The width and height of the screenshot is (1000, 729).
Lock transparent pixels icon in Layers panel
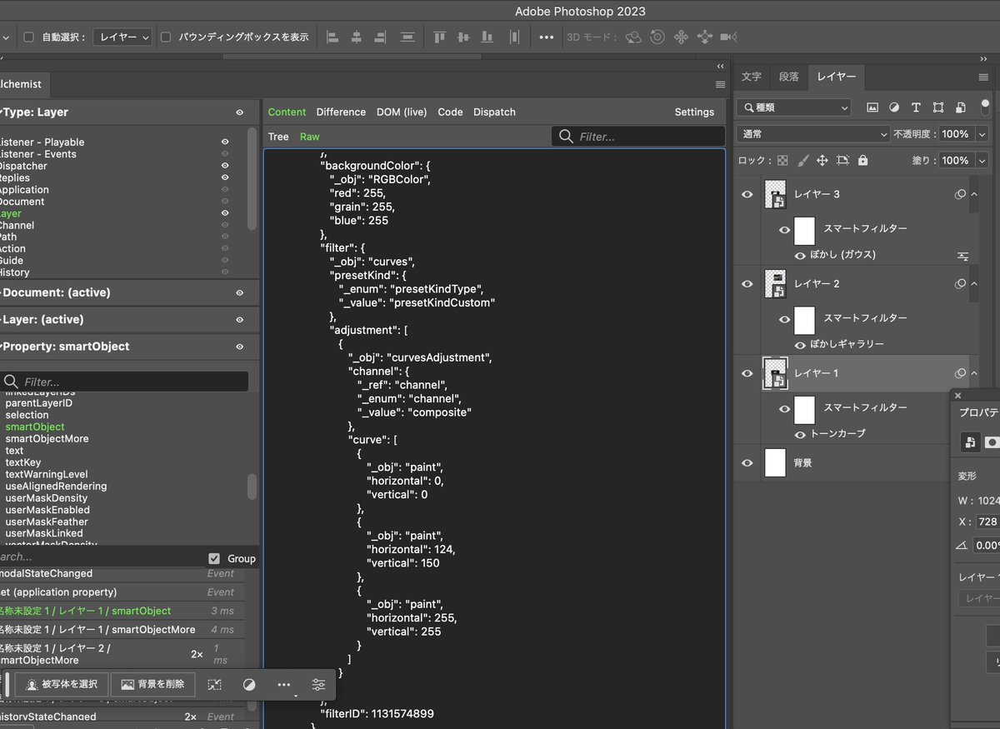782,160
